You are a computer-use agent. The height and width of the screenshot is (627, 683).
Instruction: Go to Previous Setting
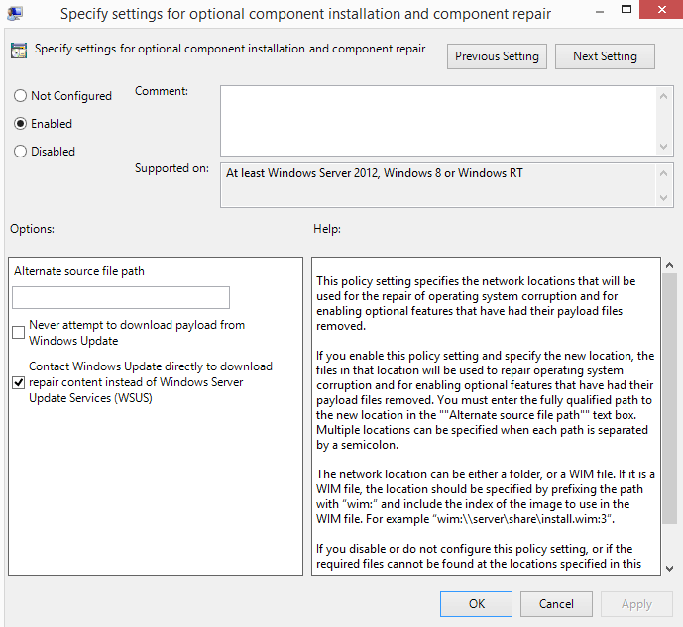coord(497,56)
